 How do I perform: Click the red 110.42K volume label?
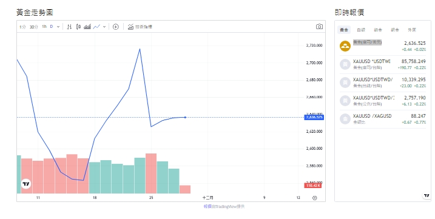tap(313, 186)
